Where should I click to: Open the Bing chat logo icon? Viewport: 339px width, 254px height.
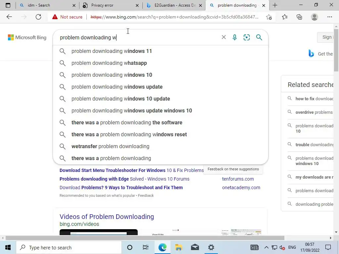click(311, 53)
